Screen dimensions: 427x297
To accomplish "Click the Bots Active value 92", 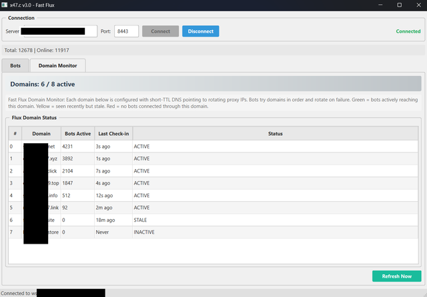I will click(77, 208).
